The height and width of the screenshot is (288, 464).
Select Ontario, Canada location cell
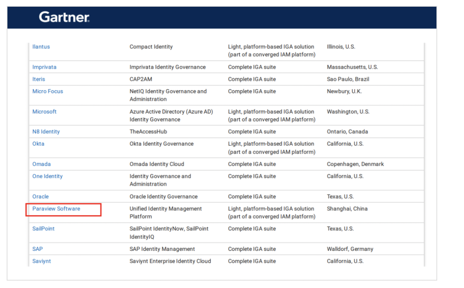click(347, 132)
